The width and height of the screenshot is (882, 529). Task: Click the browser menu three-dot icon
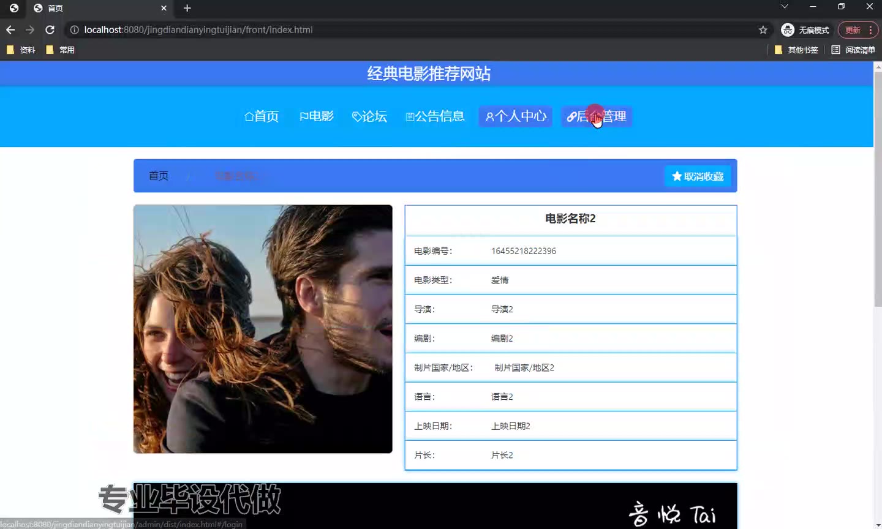pos(870,30)
